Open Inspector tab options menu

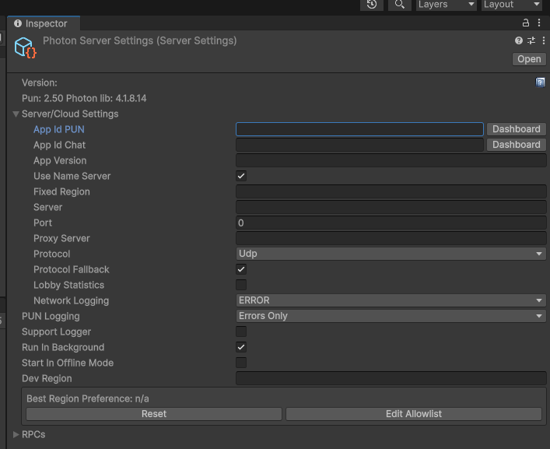click(x=539, y=23)
